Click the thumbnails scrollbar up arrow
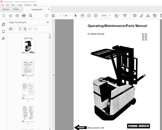The width and height of the screenshot is (162, 130). pyautogui.click(x=50, y=35)
